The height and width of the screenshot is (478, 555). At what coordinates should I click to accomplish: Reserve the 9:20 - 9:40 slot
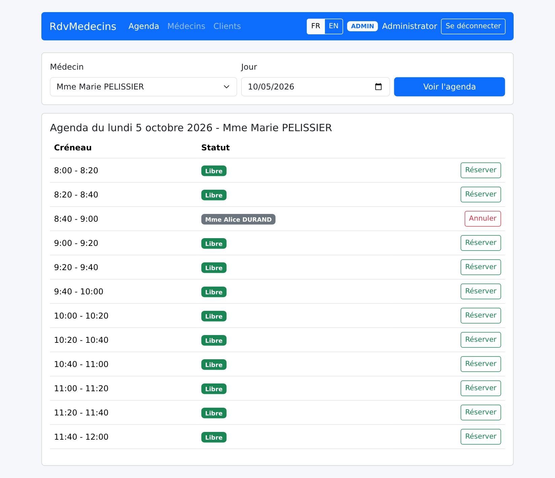tap(481, 267)
